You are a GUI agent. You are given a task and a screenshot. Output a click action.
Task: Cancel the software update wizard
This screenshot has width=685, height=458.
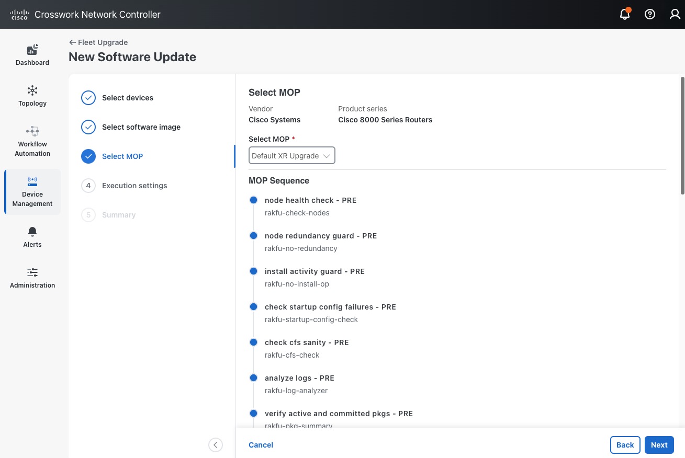pyautogui.click(x=261, y=445)
